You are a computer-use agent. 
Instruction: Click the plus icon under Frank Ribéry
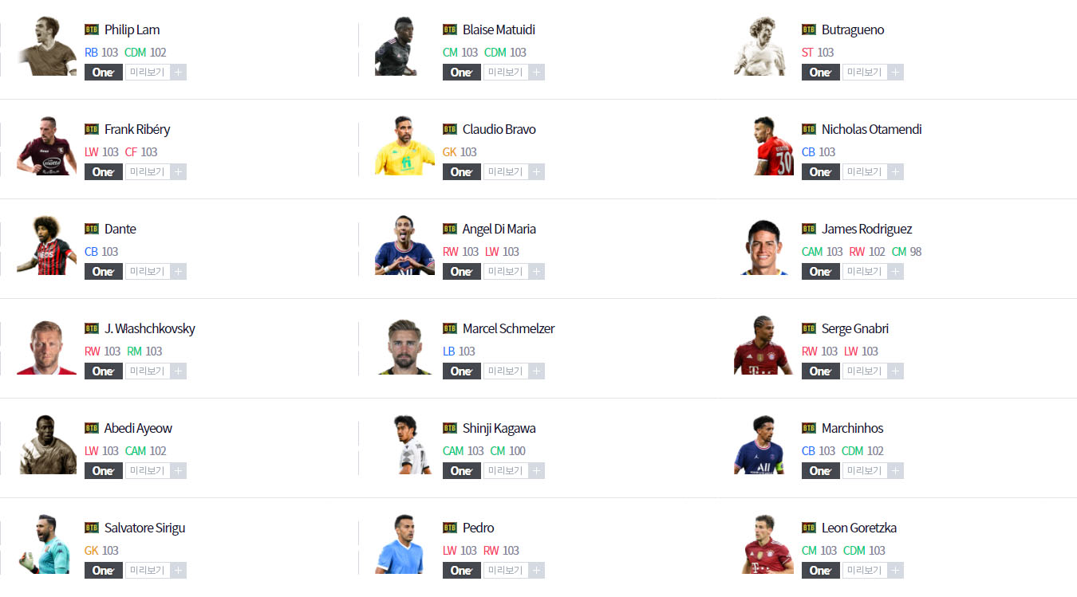[179, 172]
